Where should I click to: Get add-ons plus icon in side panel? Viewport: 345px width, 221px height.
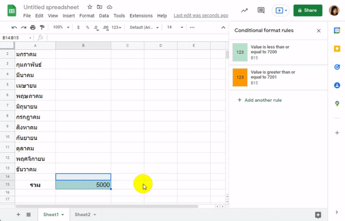[x=337, y=133]
